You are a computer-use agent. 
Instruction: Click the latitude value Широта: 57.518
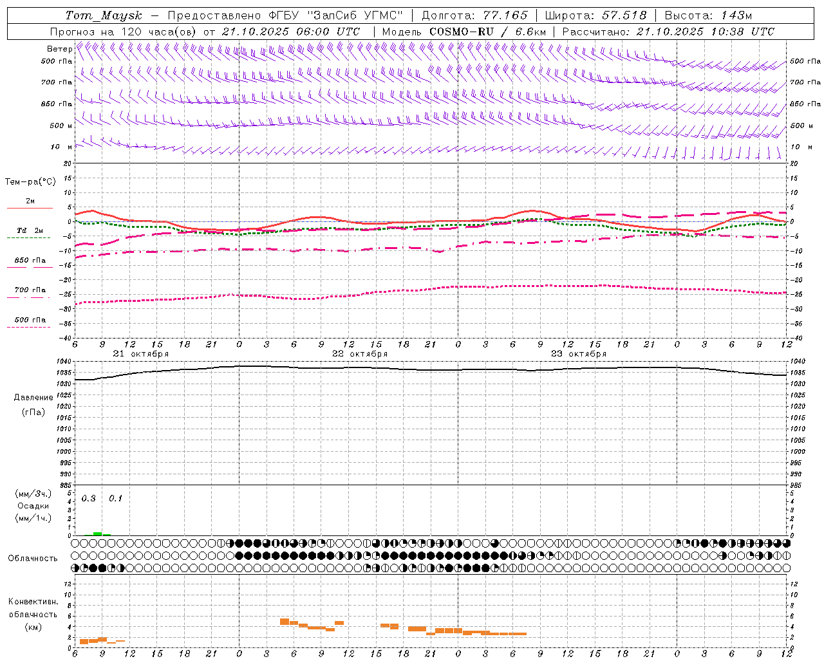(x=595, y=15)
